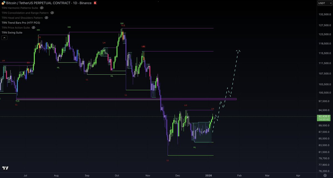Click the 2026 label on time axis
Image resolution: width=333 pixels, height=178 pixels.
click(208, 176)
